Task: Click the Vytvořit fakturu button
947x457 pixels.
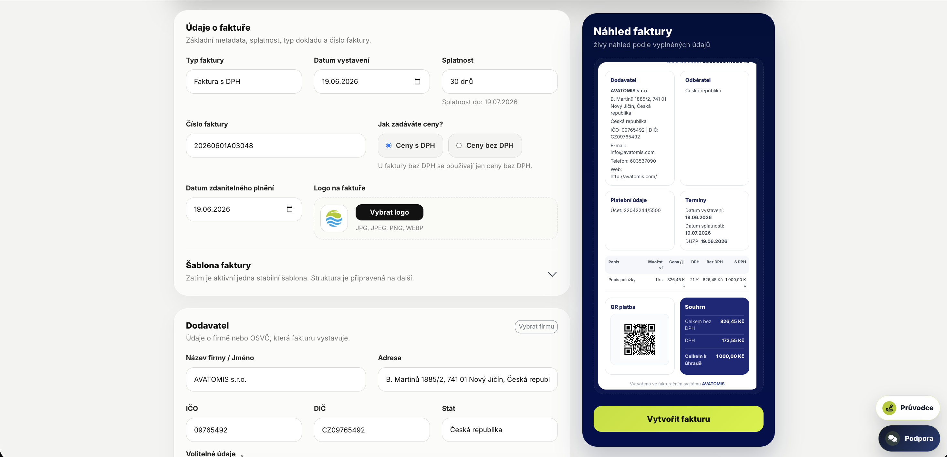Action: (678, 419)
